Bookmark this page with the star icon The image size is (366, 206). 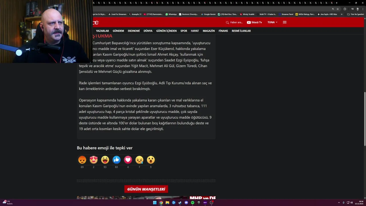click(x=338, y=9)
